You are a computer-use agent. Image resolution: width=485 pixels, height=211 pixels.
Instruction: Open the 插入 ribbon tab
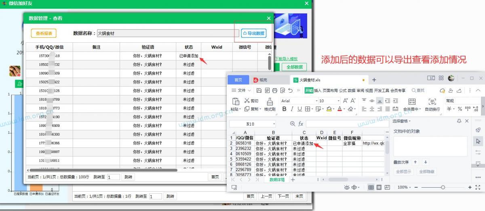318,90
